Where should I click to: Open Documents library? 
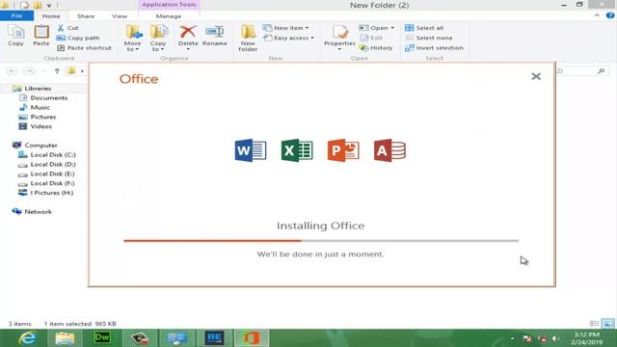(49, 97)
